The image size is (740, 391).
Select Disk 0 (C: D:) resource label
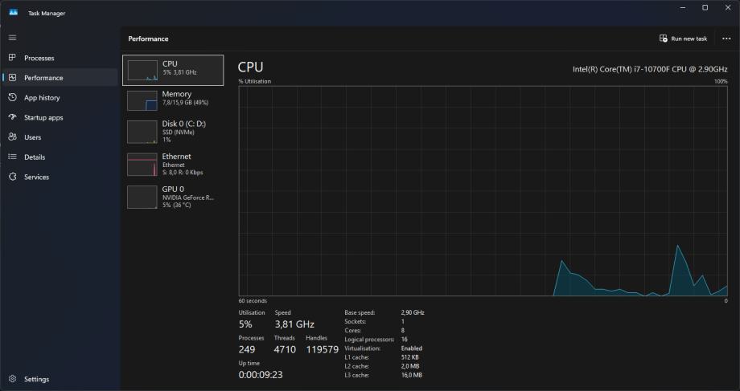[x=184, y=124]
